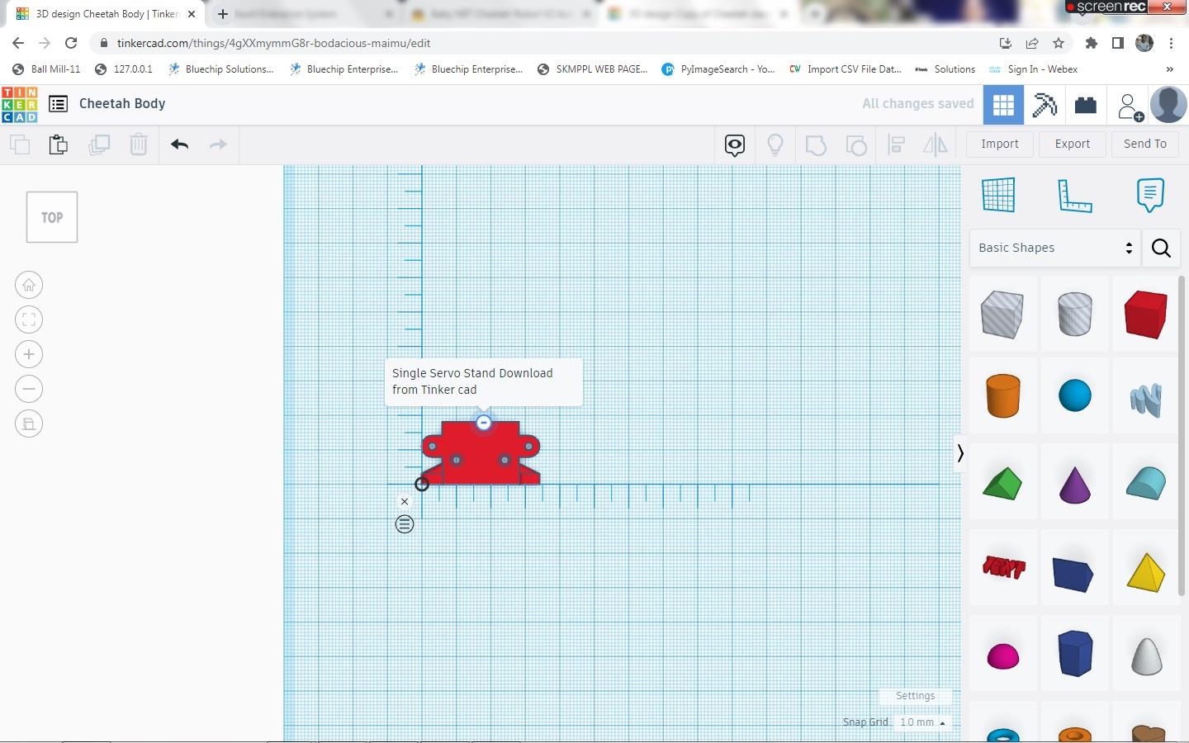Open workplane Settings

pyautogui.click(x=916, y=696)
